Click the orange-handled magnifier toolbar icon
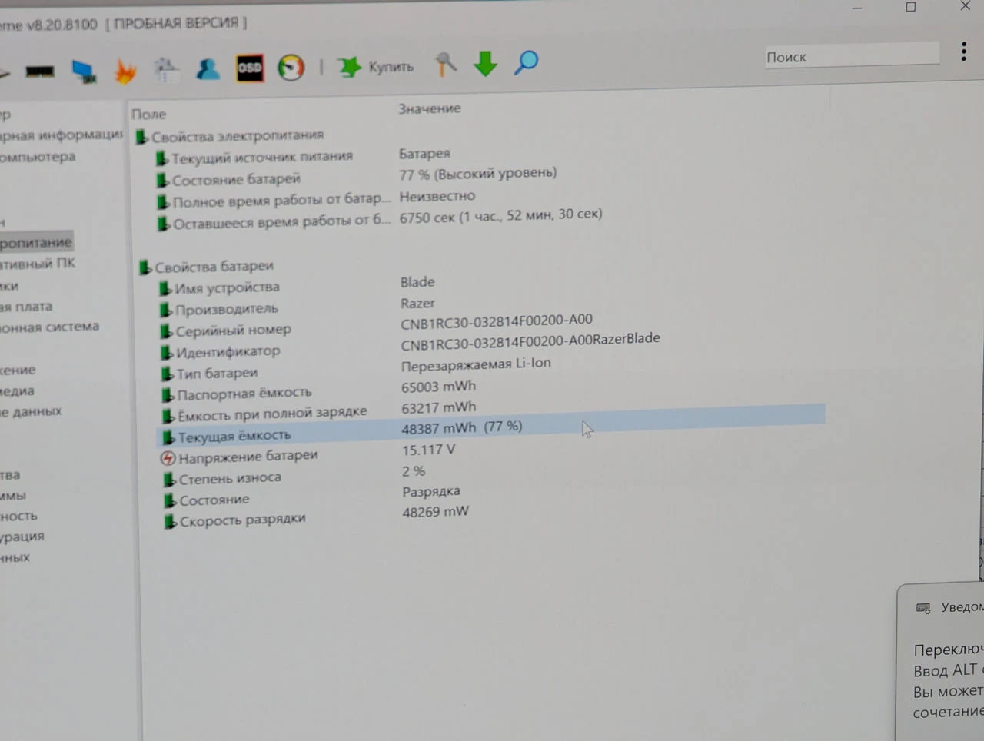Image resolution: width=984 pixels, height=741 pixels. [x=445, y=64]
